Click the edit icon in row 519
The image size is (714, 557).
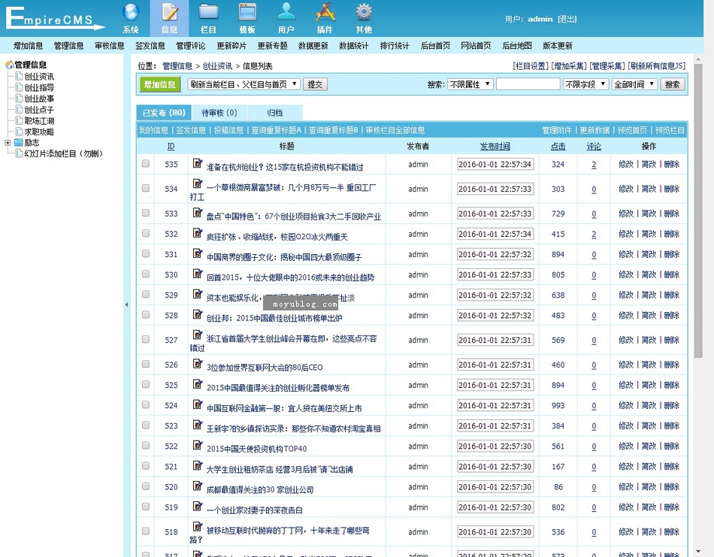(x=197, y=506)
